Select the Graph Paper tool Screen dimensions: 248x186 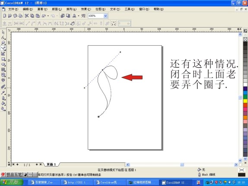(3, 69)
